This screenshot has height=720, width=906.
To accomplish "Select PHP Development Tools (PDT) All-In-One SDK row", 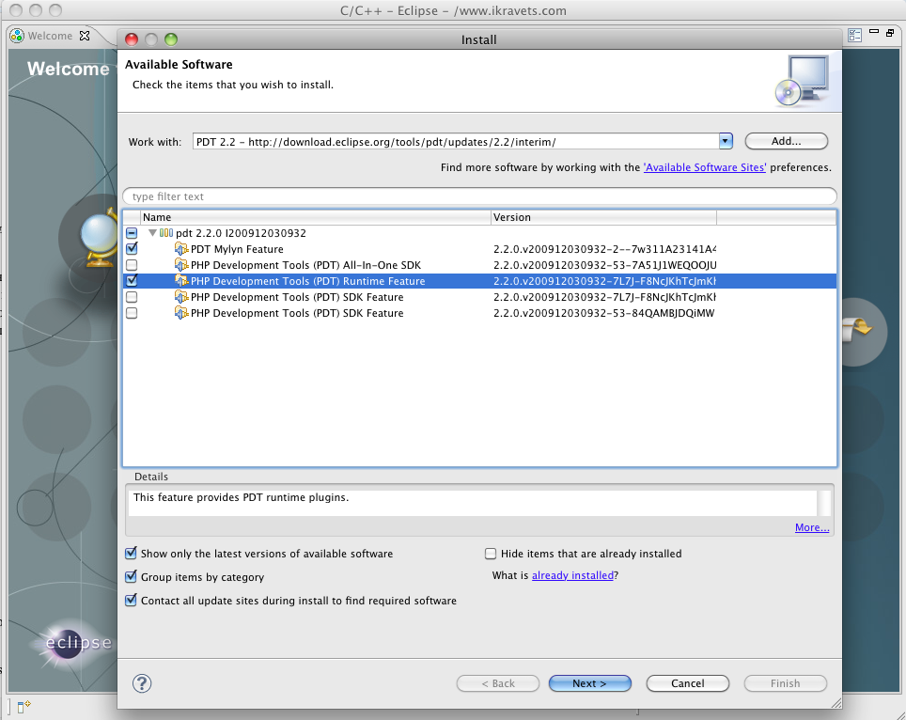I will [479, 265].
